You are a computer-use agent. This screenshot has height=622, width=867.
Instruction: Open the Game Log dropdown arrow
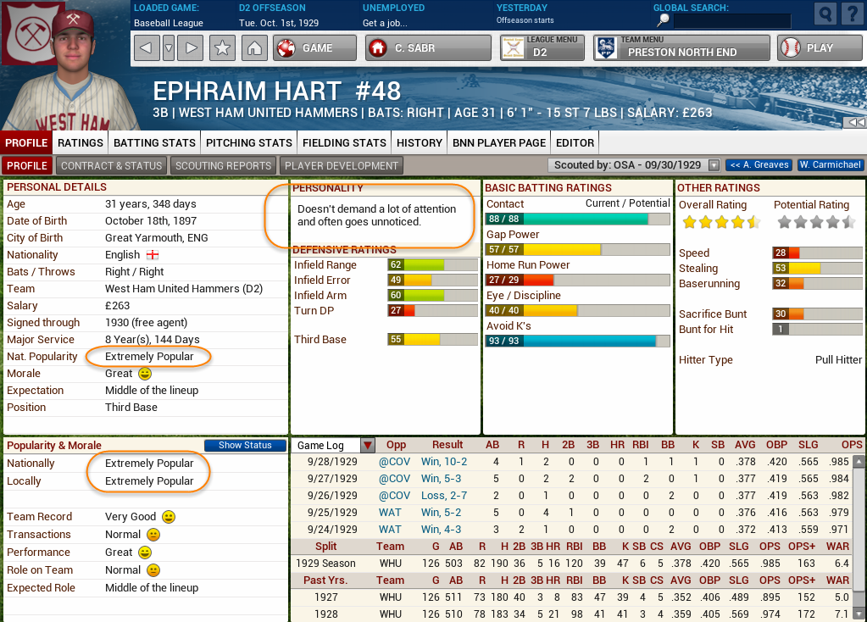point(367,444)
